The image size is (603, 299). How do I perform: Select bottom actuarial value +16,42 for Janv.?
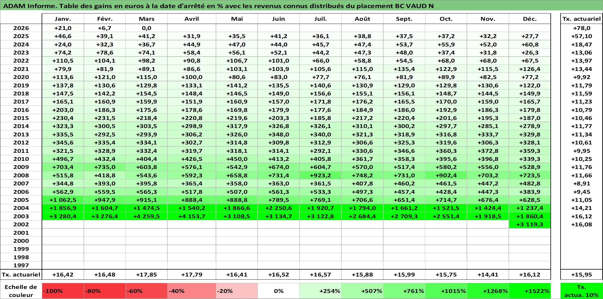coord(63,274)
